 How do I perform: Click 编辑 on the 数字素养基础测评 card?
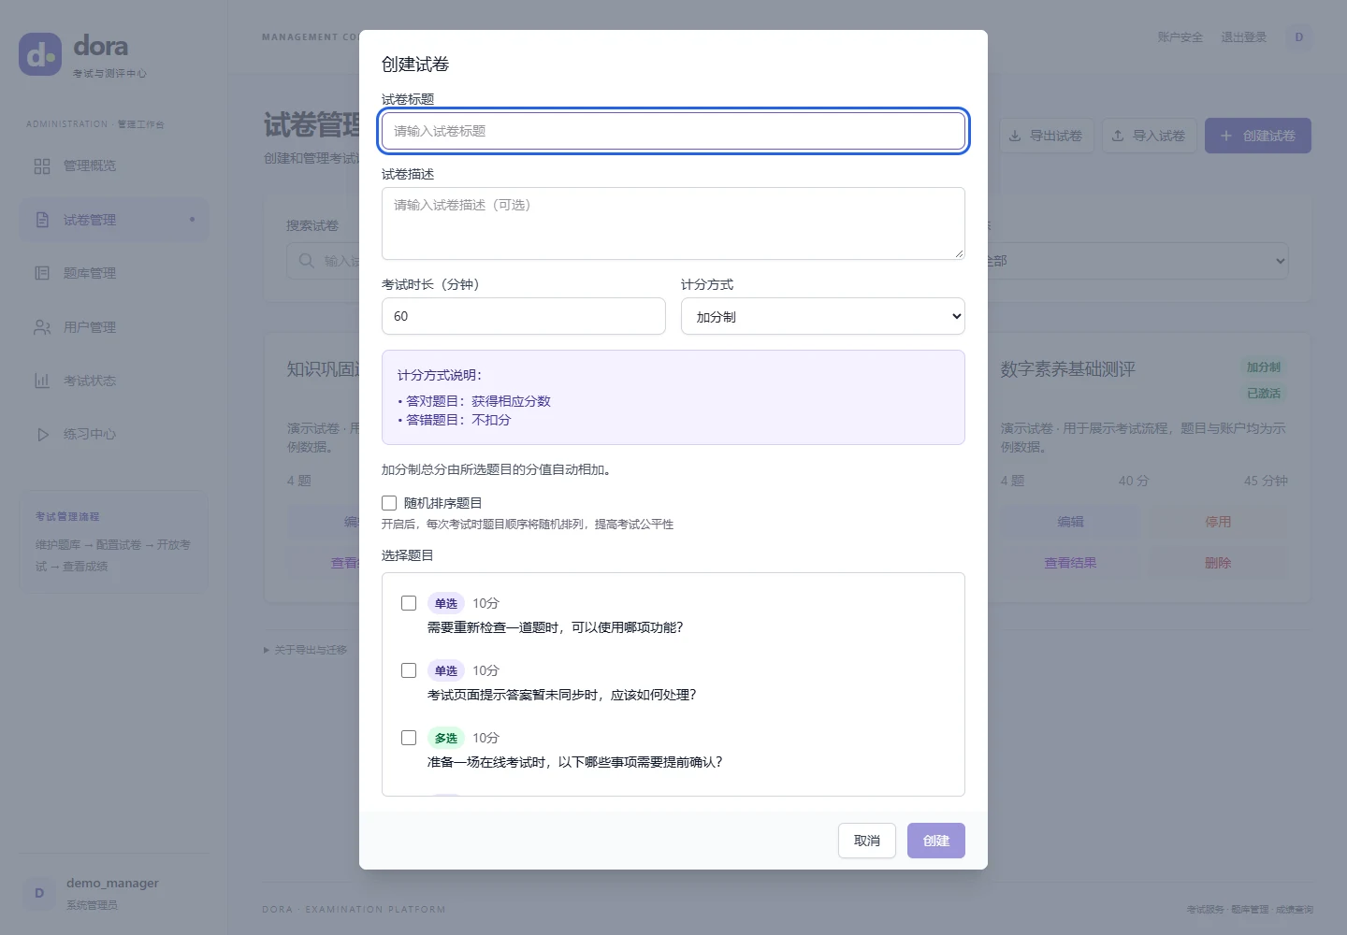pyautogui.click(x=1071, y=522)
